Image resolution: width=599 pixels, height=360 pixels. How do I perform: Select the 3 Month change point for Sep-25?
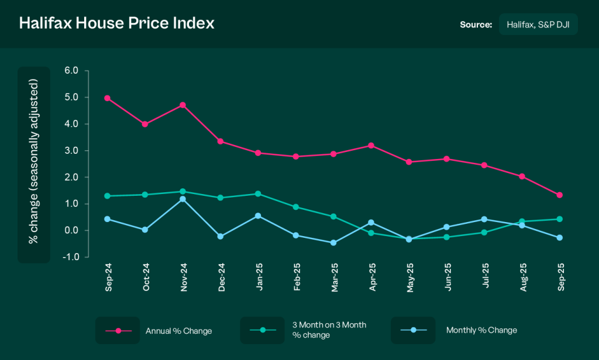tap(560, 219)
